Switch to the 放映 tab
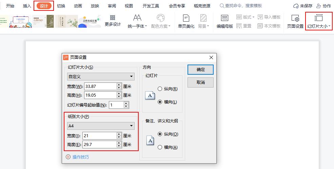Image resolution: width=334 pixels, height=169 pixels. [95, 6]
